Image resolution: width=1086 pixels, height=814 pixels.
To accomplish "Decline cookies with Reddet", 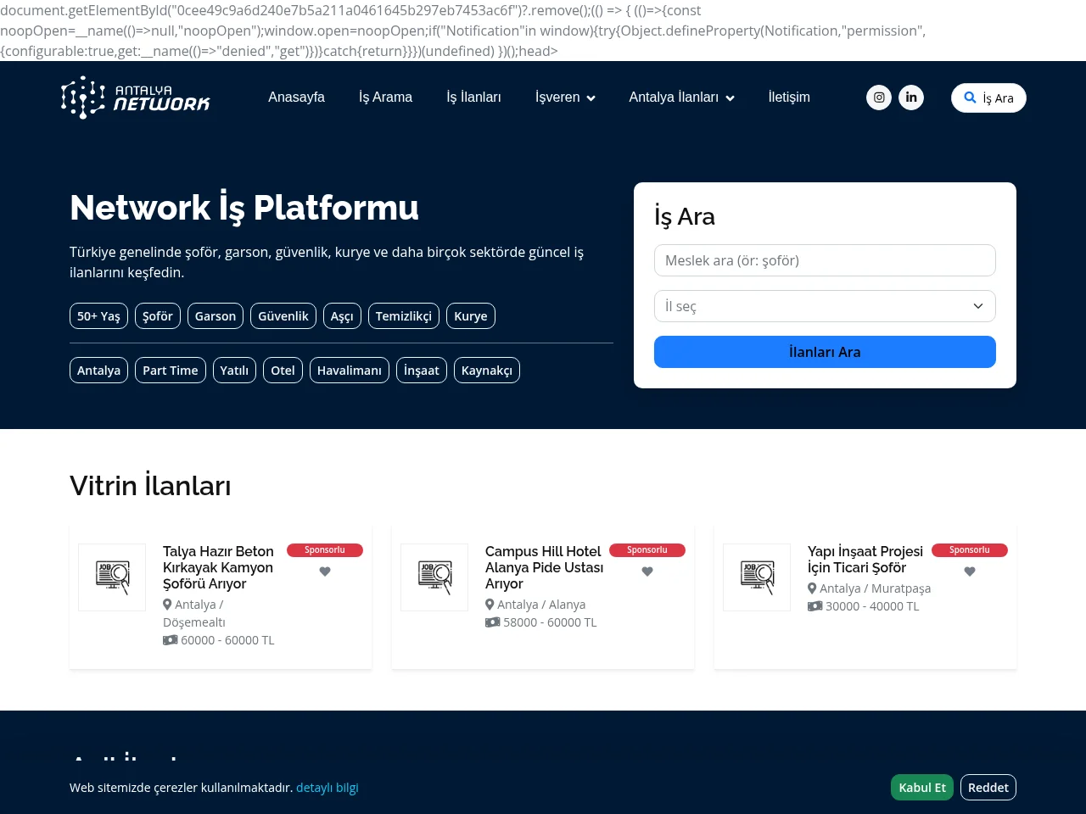I will [988, 788].
